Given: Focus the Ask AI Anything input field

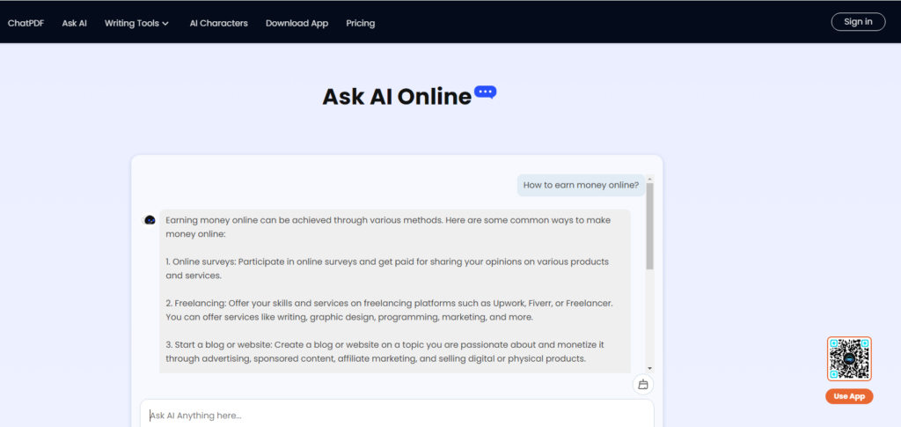Looking at the screenshot, I should point(396,415).
